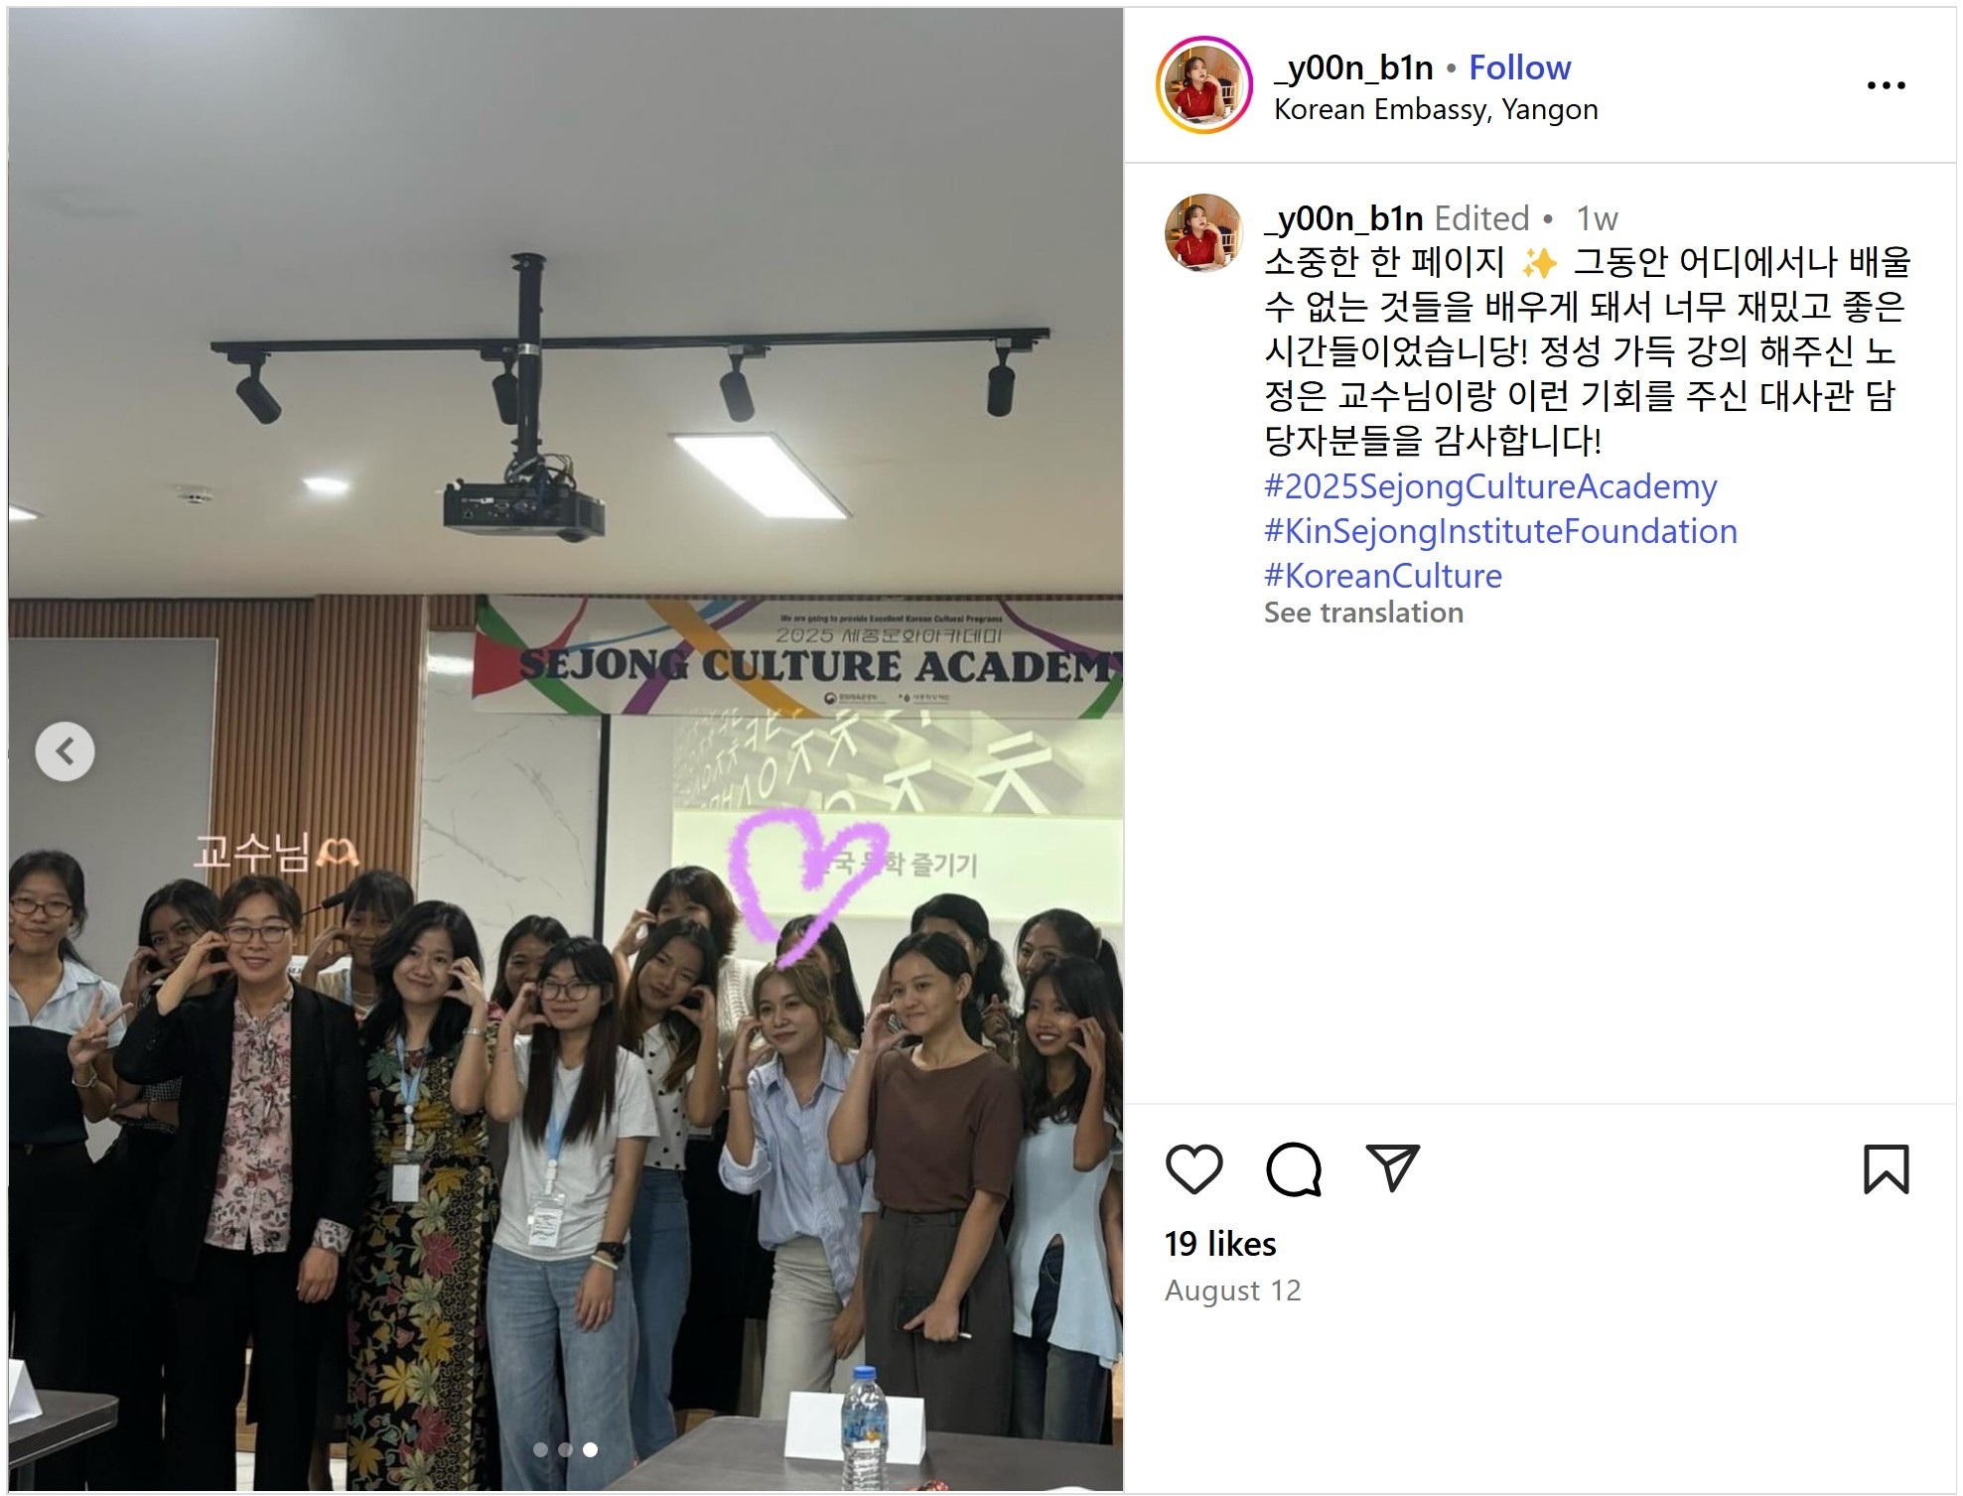Click the #KinSejongInstituteFoundation hashtag
1963x1496 pixels.
click(x=1500, y=531)
